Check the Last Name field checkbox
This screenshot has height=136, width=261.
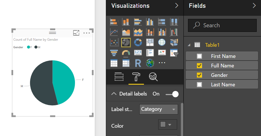click(199, 85)
